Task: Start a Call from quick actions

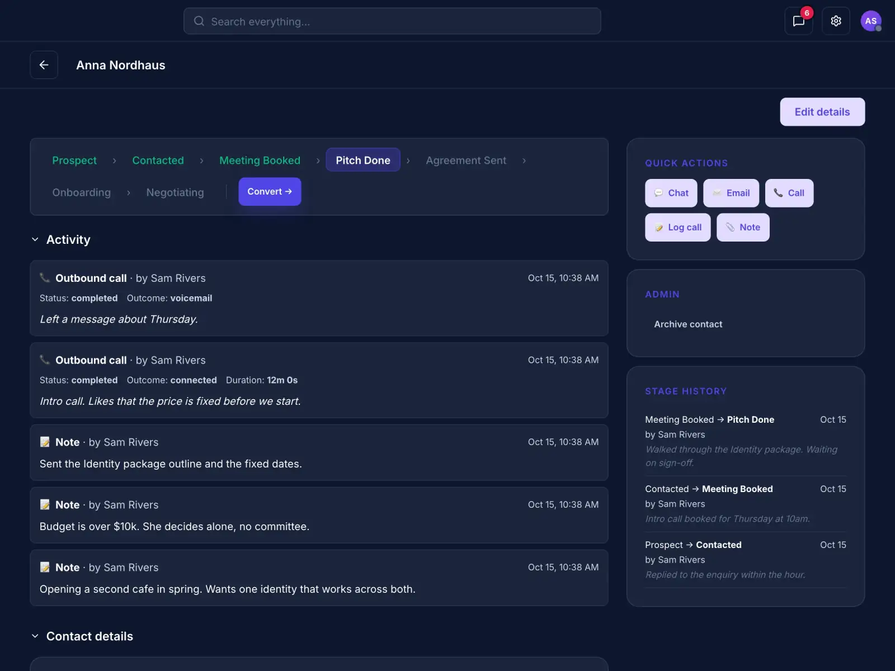Action: 789,193
